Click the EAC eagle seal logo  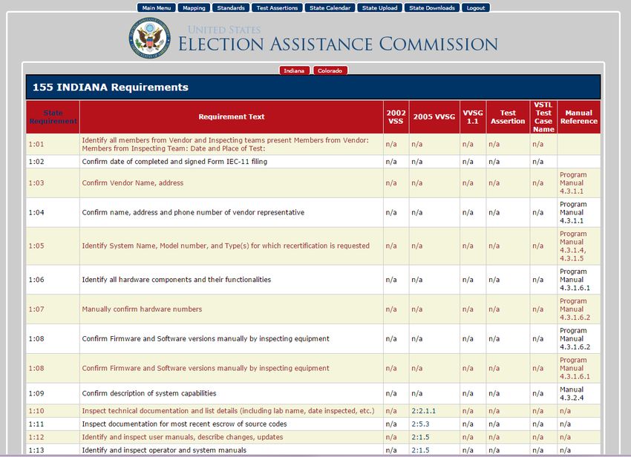coord(150,37)
